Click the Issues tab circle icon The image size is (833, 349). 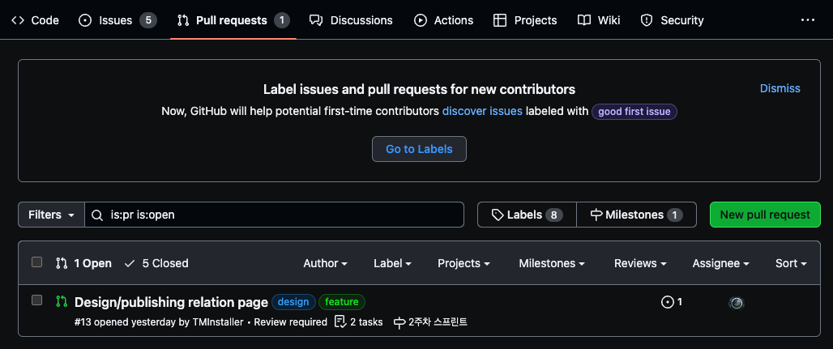(85, 20)
